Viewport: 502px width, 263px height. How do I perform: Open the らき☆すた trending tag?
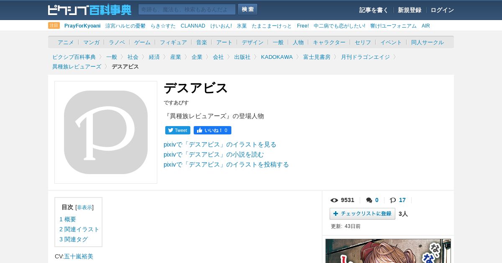point(163,26)
